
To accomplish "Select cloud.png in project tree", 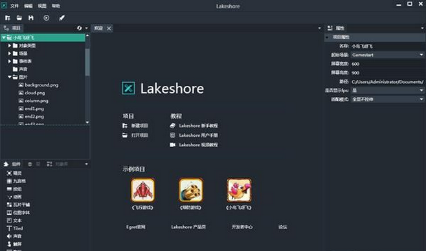I will point(35,93).
